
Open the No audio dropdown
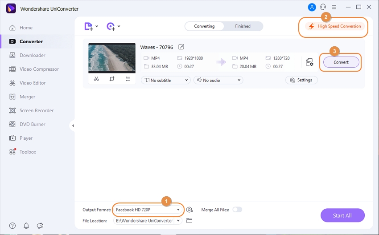(x=218, y=80)
